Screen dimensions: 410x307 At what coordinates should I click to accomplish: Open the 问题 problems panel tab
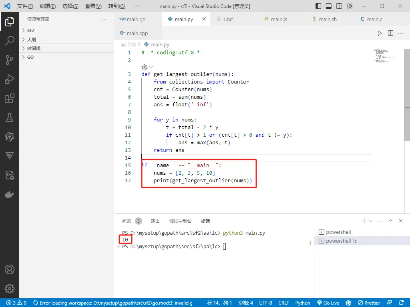pos(131,221)
